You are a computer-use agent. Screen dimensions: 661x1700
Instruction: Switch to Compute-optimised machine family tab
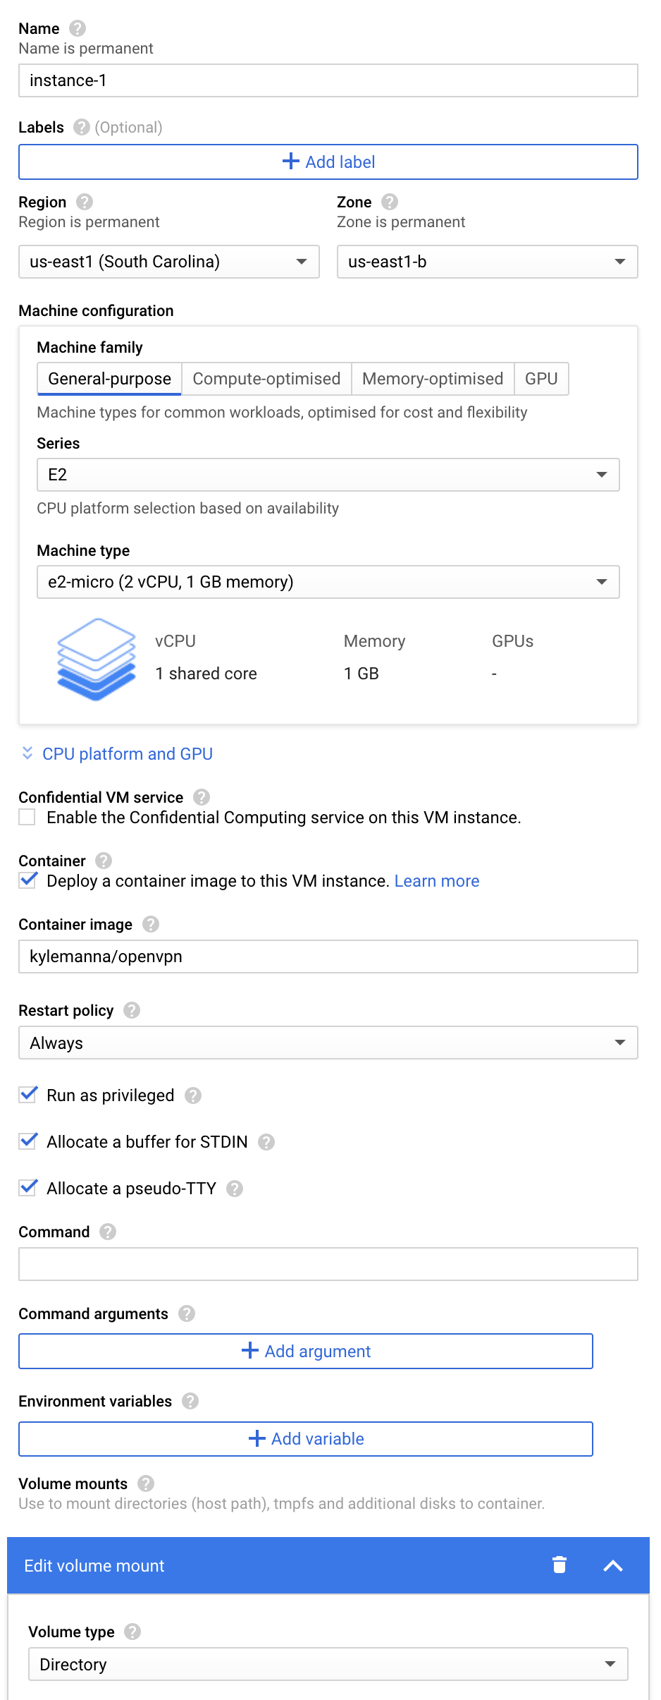click(266, 379)
